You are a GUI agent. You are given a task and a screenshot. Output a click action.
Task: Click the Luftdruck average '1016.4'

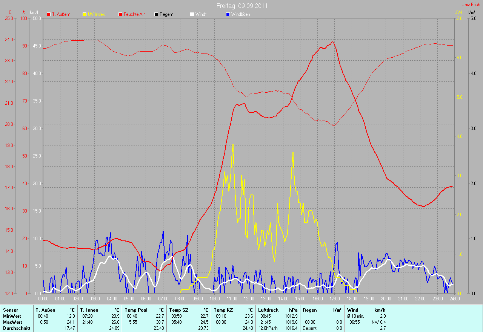pyautogui.click(x=291, y=328)
